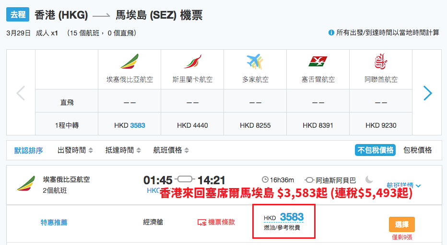Click the blue info icon beside local time note

point(331,33)
